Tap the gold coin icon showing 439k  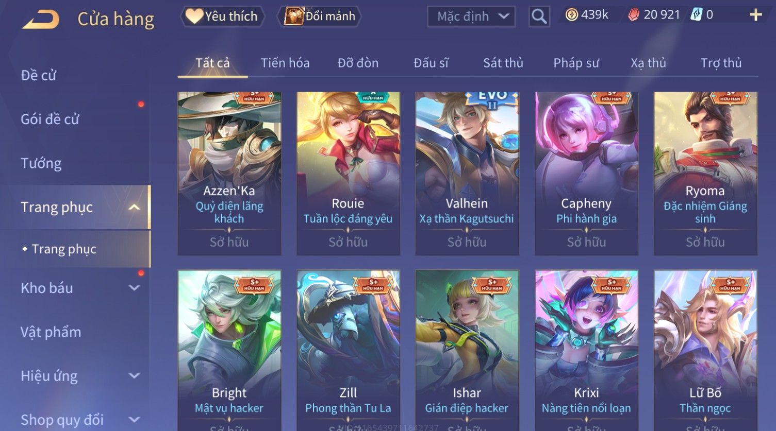[571, 15]
